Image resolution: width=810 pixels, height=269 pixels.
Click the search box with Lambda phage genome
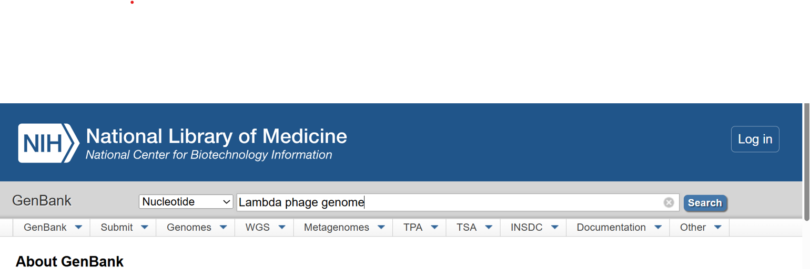pyautogui.click(x=447, y=202)
